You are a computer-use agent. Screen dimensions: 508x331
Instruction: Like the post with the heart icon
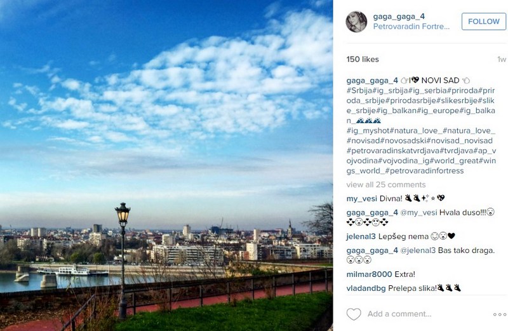click(x=354, y=314)
